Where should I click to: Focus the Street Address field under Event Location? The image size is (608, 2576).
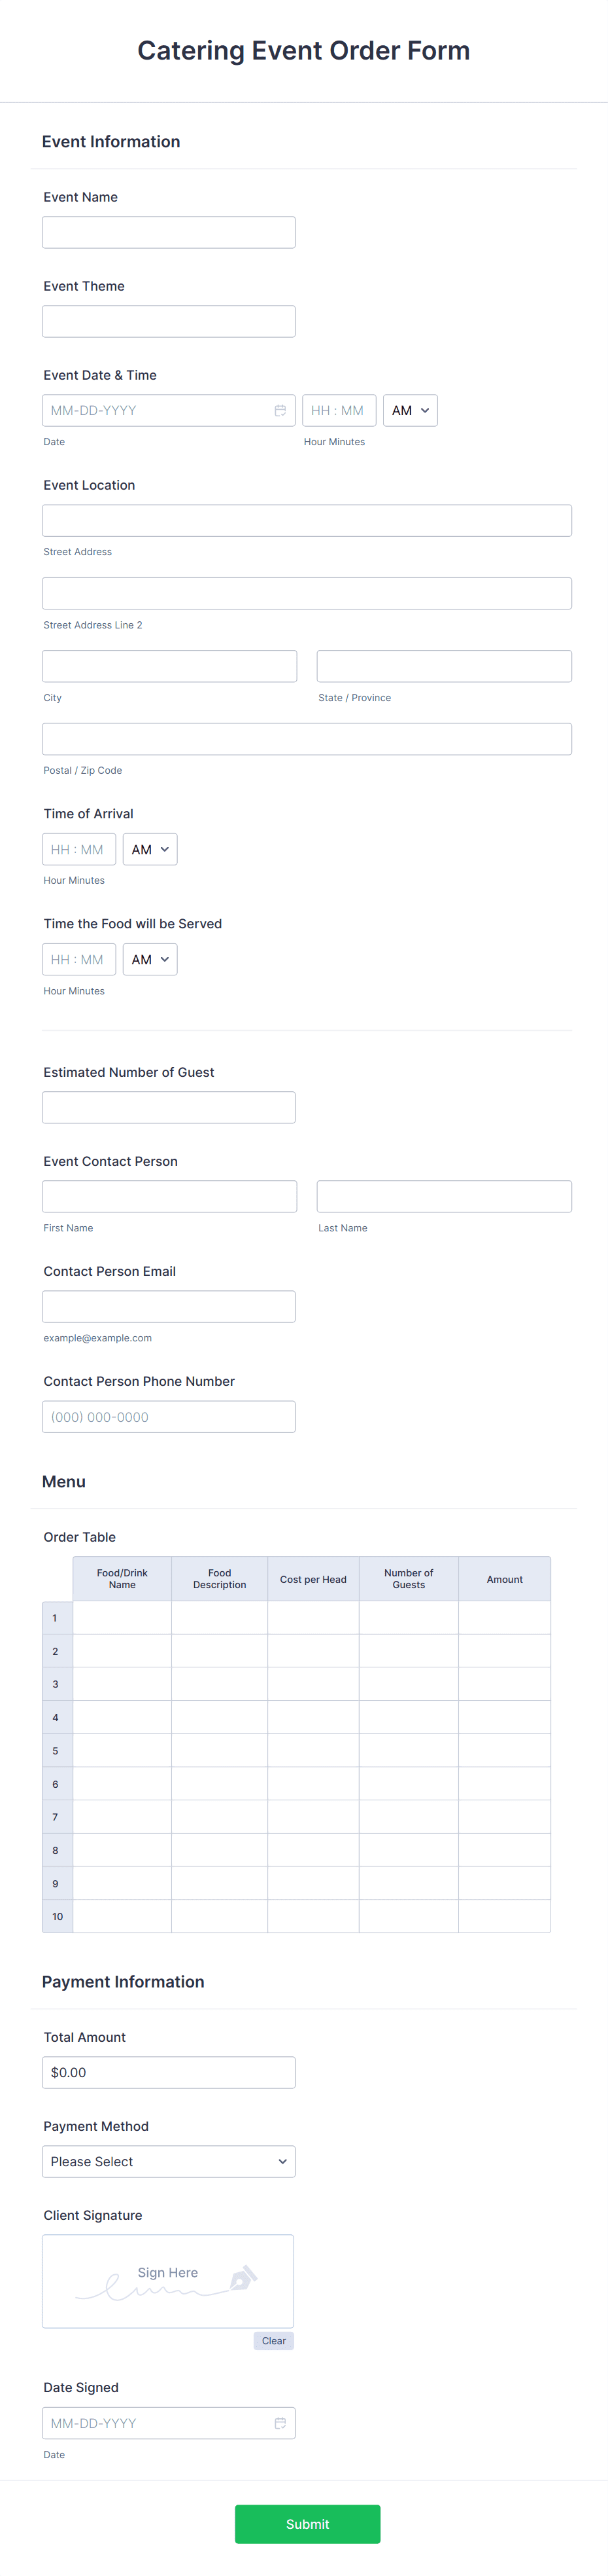[307, 520]
